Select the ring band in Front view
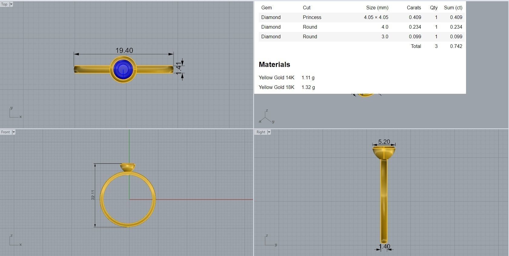This screenshot has height=256, width=509. (x=128, y=199)
